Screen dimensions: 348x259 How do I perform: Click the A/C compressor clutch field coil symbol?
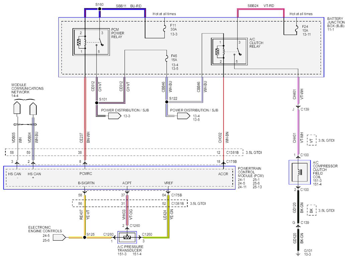click(x=300, y=172)
